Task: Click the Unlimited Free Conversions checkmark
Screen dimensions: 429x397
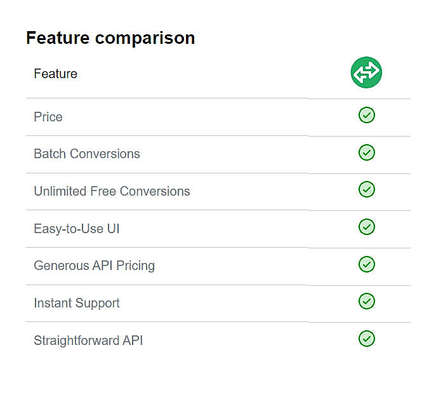Action: pyautogui.click(x=367, y=189)
